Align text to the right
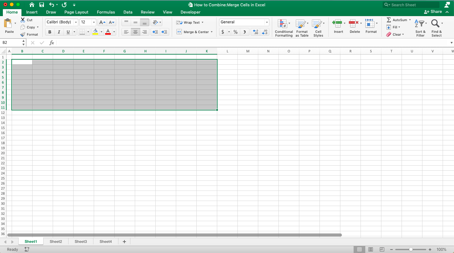 pos(145,32)
